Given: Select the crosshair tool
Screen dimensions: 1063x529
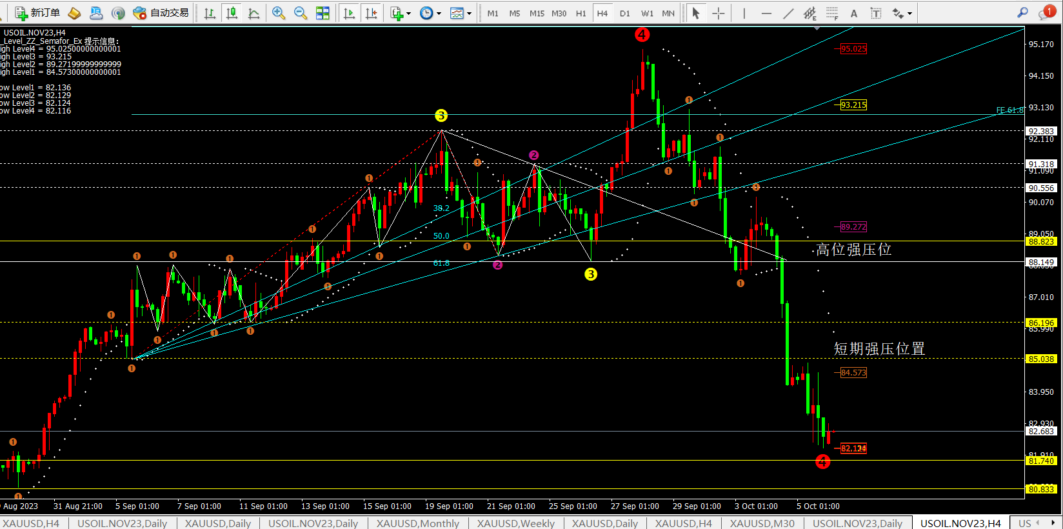Looking at the screenshot, I should 718,13.
